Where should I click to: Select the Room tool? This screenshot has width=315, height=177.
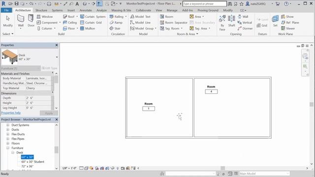(166, 16)
